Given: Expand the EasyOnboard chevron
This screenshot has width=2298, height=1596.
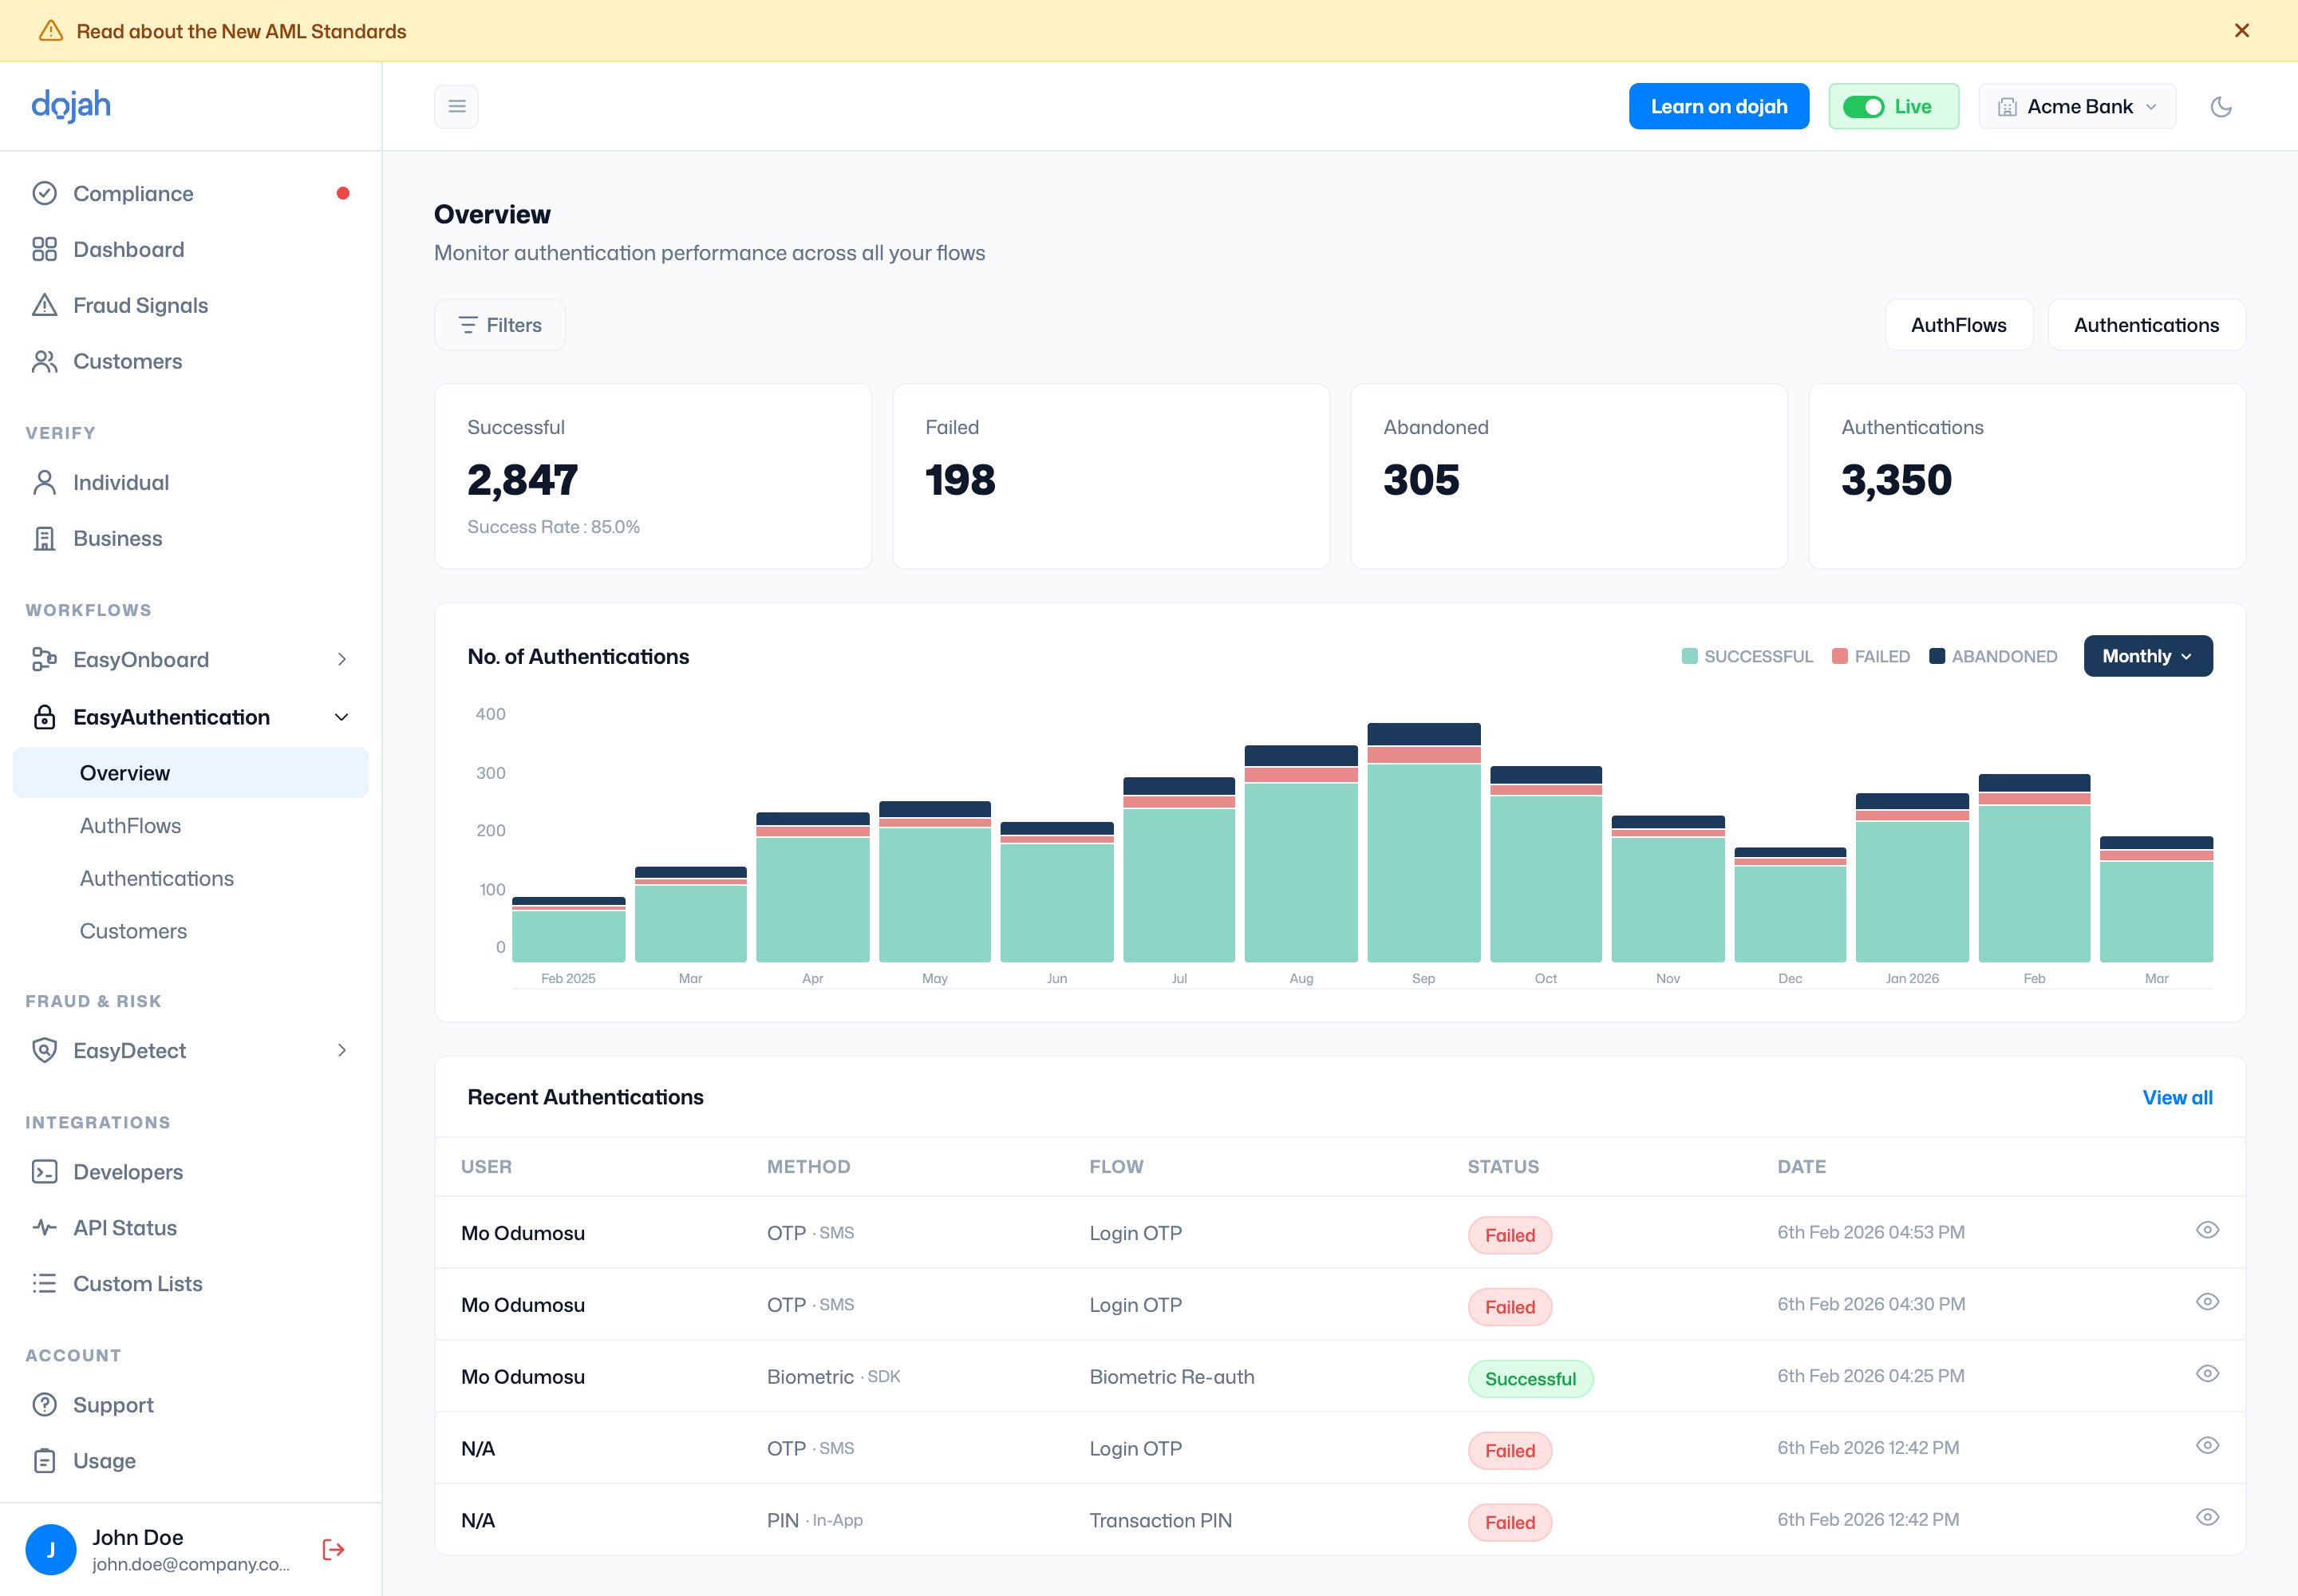Looking at the screenshot, I should [342, 659].
